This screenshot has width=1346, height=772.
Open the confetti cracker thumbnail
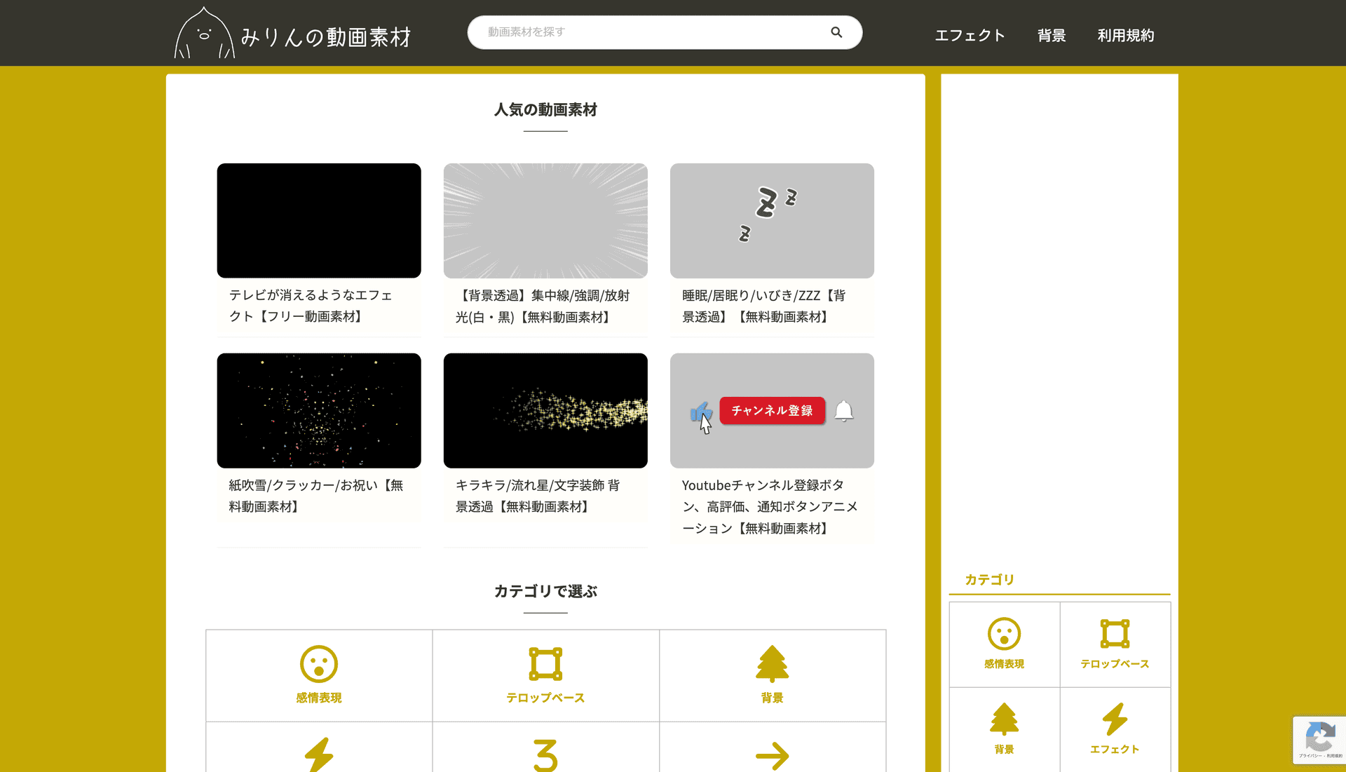click(319, 410)
